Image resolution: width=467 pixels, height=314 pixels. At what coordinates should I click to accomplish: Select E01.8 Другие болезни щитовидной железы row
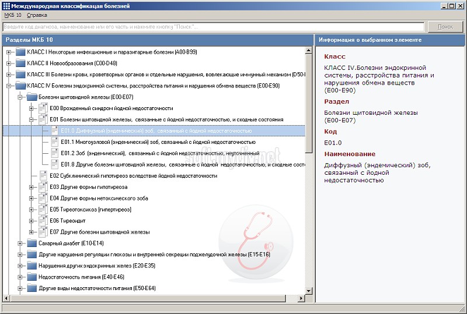coord(183,165)
